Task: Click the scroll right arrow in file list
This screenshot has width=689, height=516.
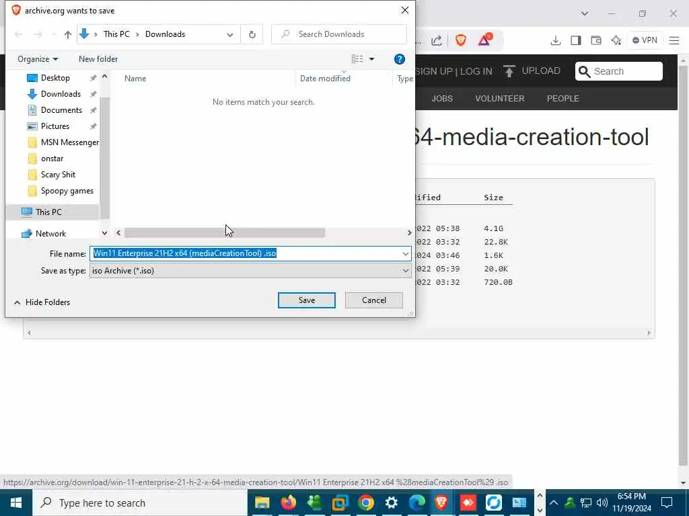Action: (x=409, y=232)
